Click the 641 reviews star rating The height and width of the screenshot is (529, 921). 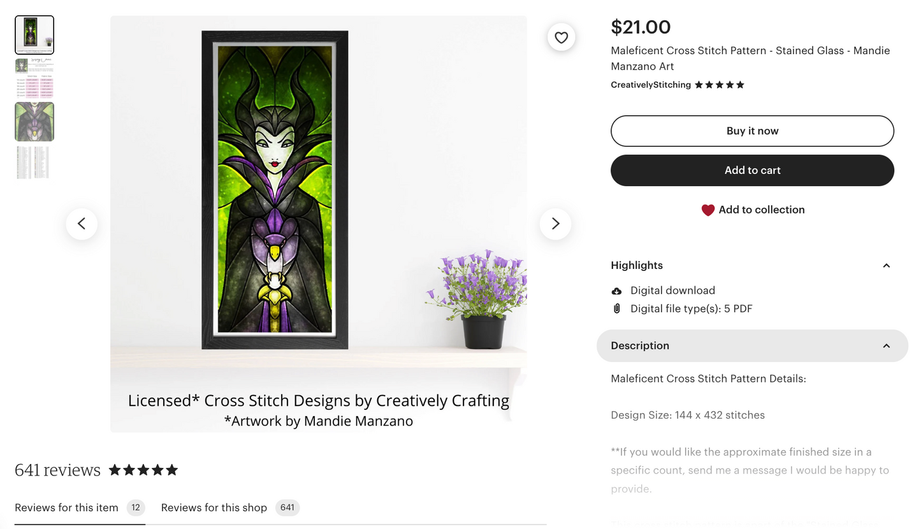tap(143, 470)
